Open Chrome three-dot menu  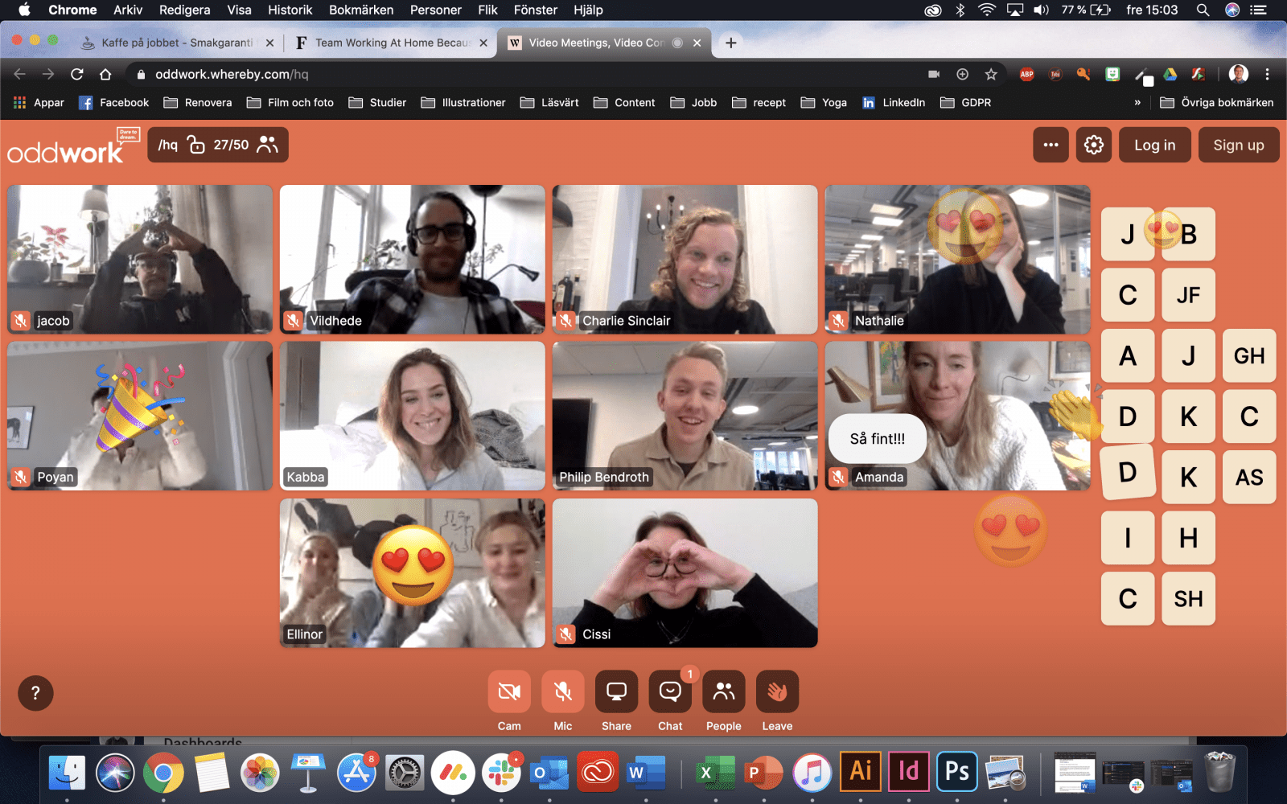click(x=1267, y=74)
